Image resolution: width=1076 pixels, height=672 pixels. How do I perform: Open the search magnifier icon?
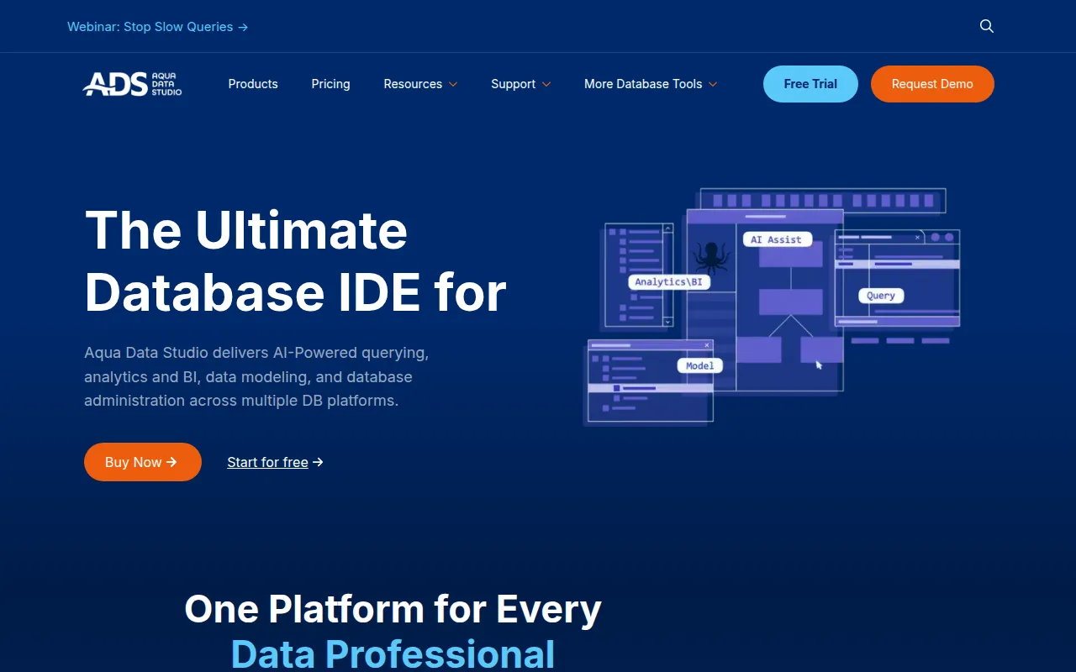(987, 26)
